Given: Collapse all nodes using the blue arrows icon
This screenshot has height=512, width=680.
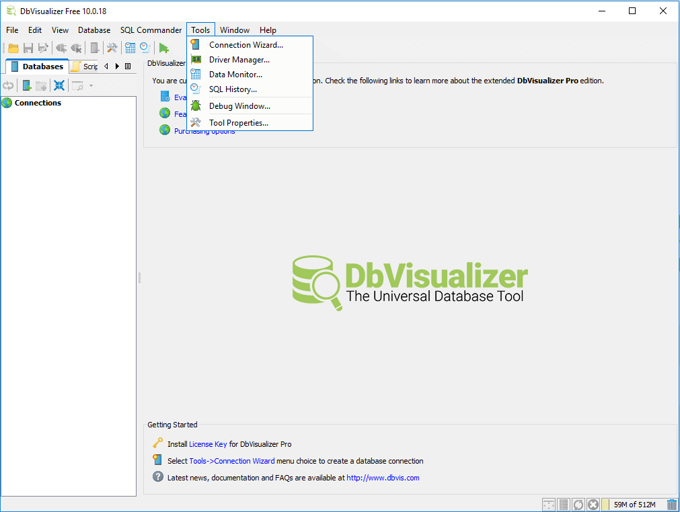Looking at the screenshot, I should 59,85.
